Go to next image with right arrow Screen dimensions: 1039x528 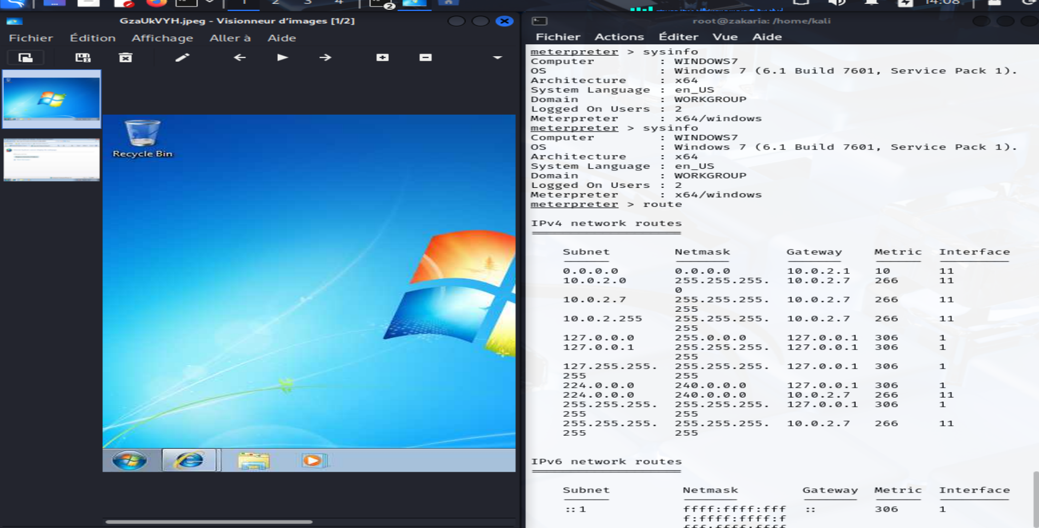pos(325,57)
